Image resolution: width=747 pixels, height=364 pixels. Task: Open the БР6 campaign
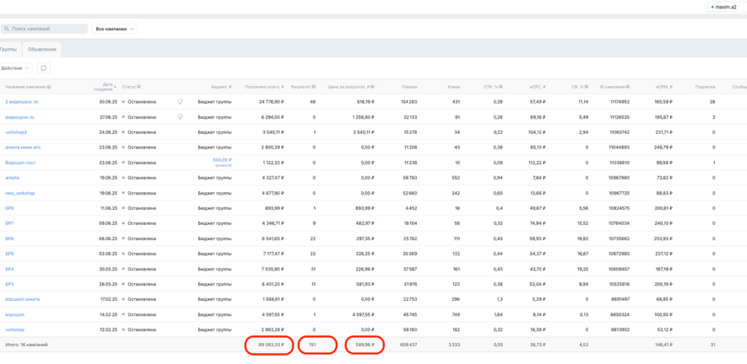click(x=9, y=238)
